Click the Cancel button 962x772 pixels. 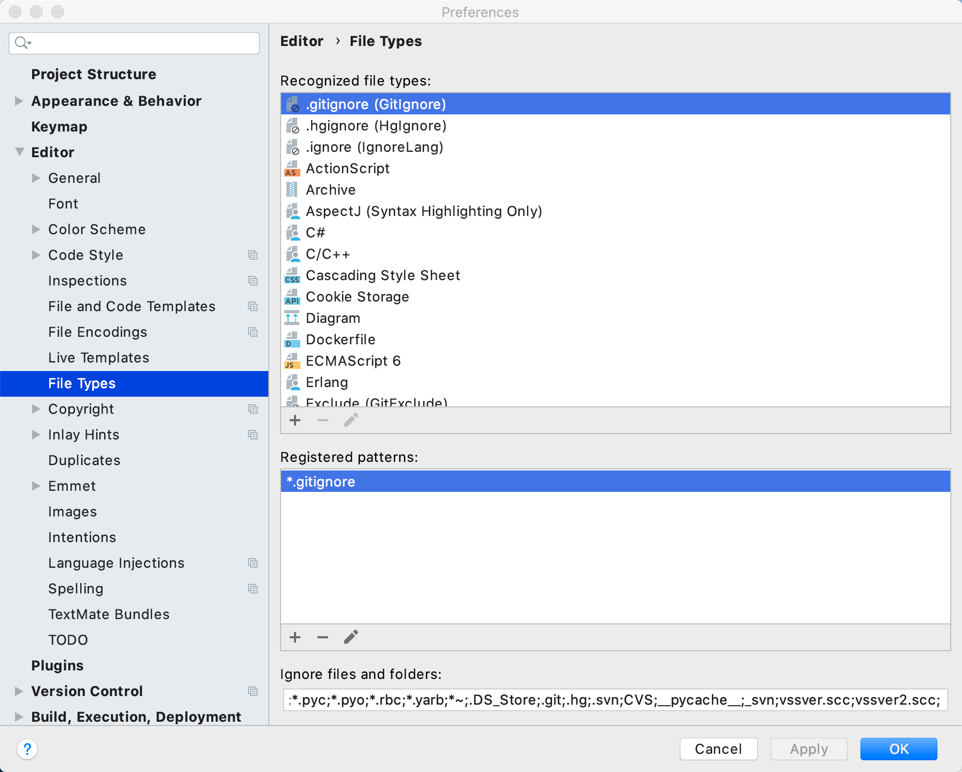coord(718,748)
